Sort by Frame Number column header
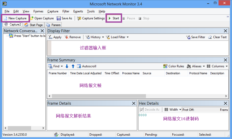The image size is (232, 139). (x=58, y=73)
